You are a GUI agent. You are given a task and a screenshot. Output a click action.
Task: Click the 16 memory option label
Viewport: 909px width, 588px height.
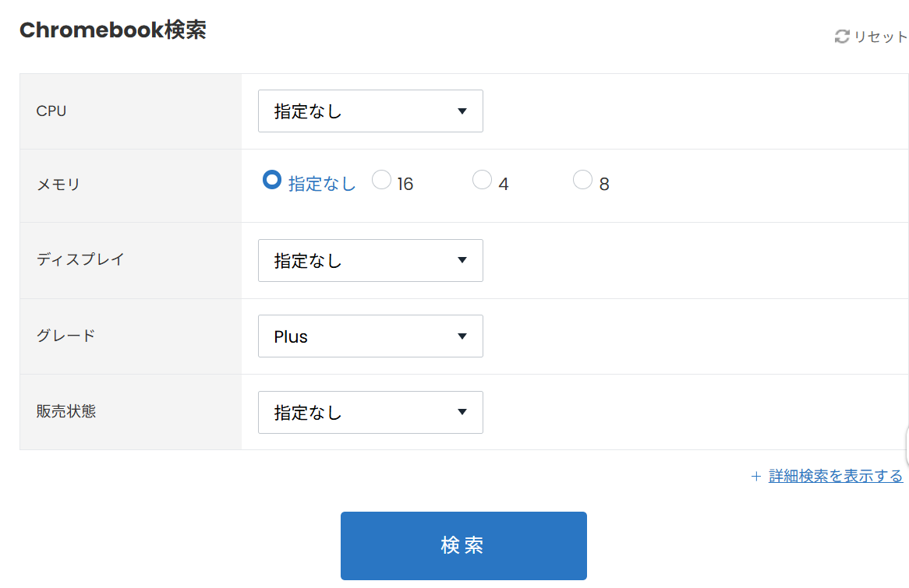[405, 185]
